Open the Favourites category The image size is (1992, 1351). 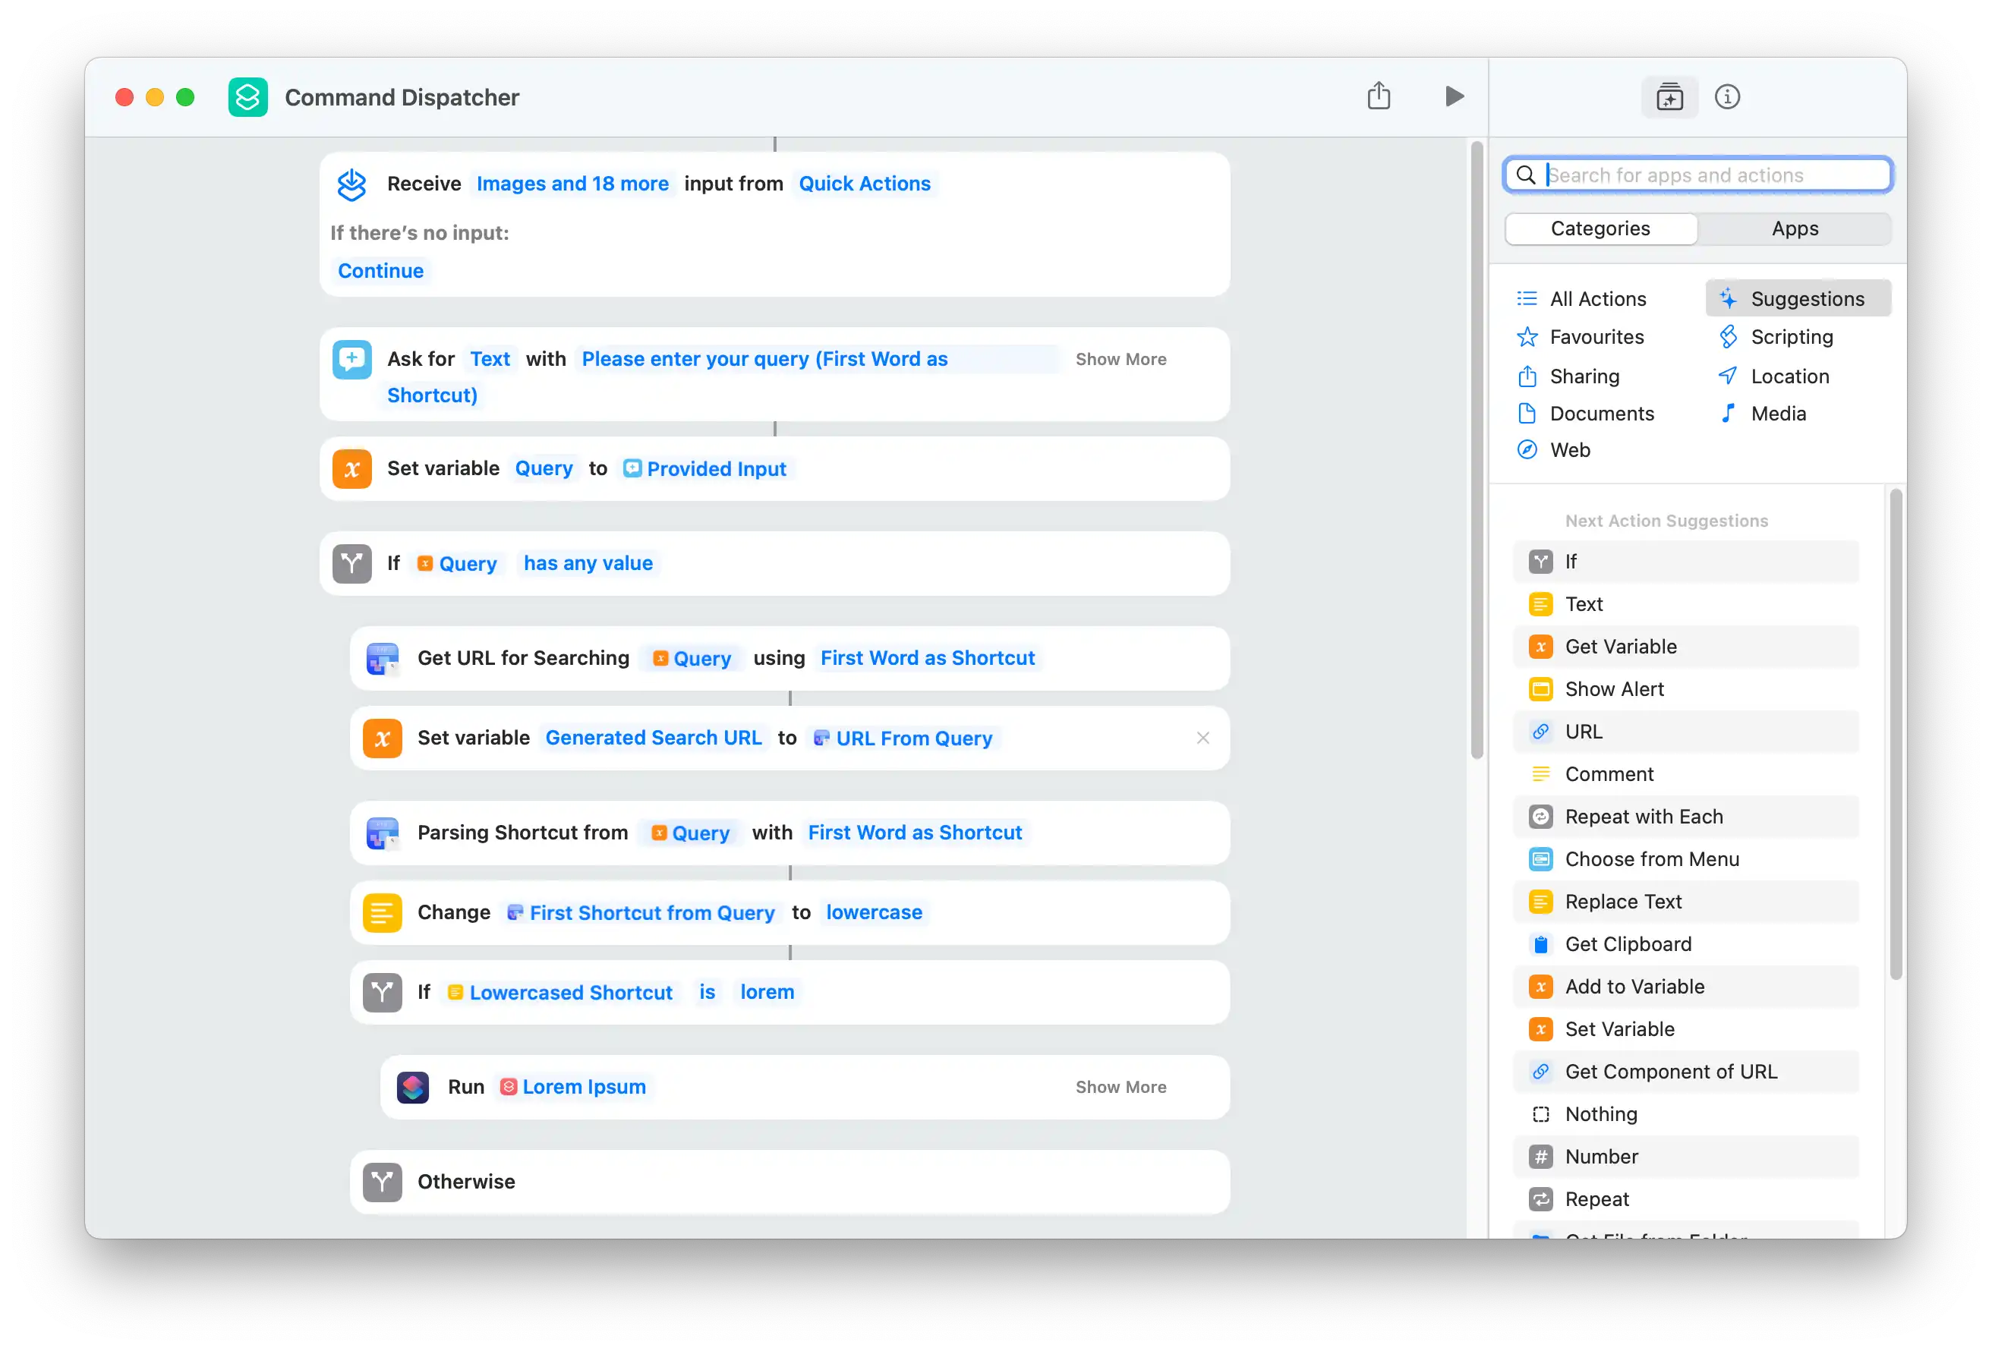click(1596, 337)
